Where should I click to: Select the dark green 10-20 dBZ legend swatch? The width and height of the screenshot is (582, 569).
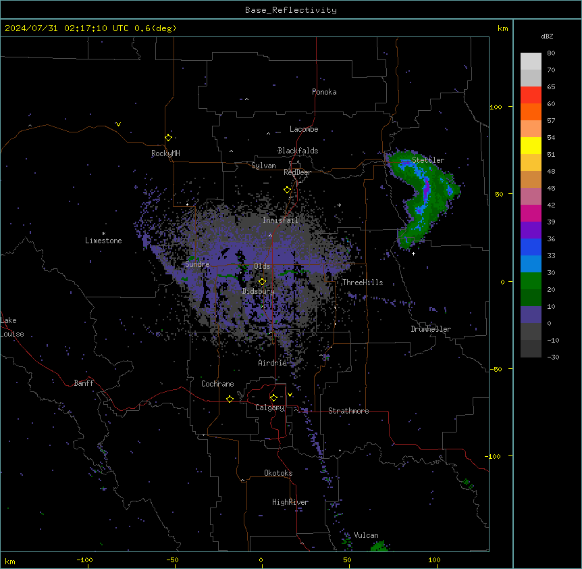(531, 297)
